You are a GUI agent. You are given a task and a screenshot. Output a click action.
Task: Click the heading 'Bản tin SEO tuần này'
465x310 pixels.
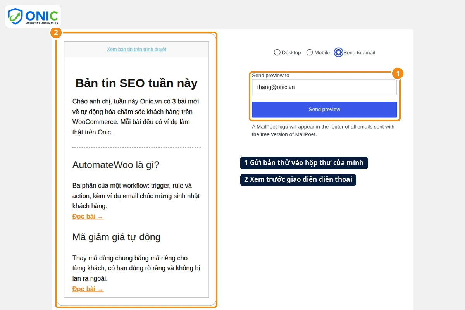click(x=136, y=83)
